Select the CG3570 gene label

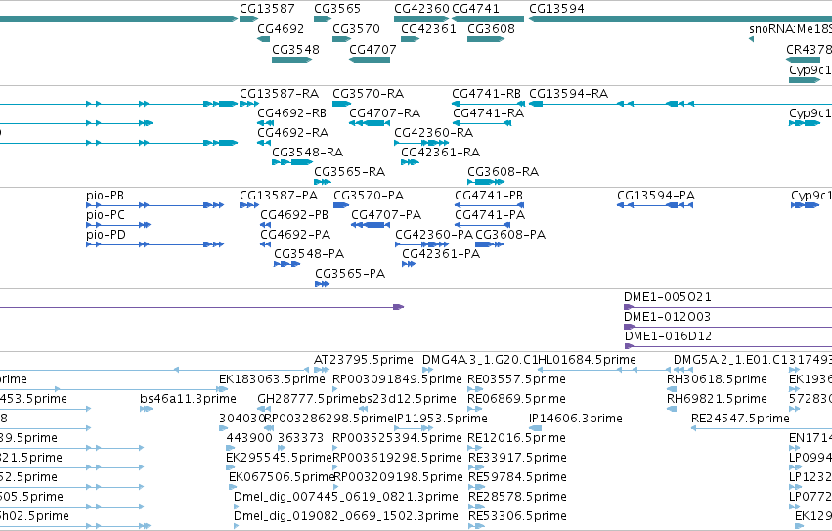[x=356, y=28]
